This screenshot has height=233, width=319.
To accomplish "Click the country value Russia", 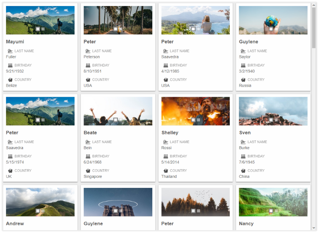I will tap(245, 85).
